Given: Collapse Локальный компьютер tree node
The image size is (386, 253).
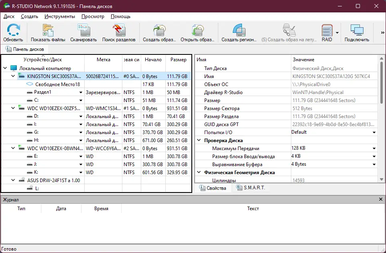Looking at the screenshot, I should pos(5,68).
